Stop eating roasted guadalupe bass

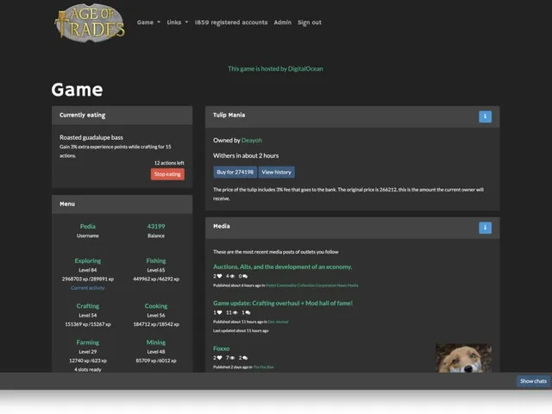point(167,174)
